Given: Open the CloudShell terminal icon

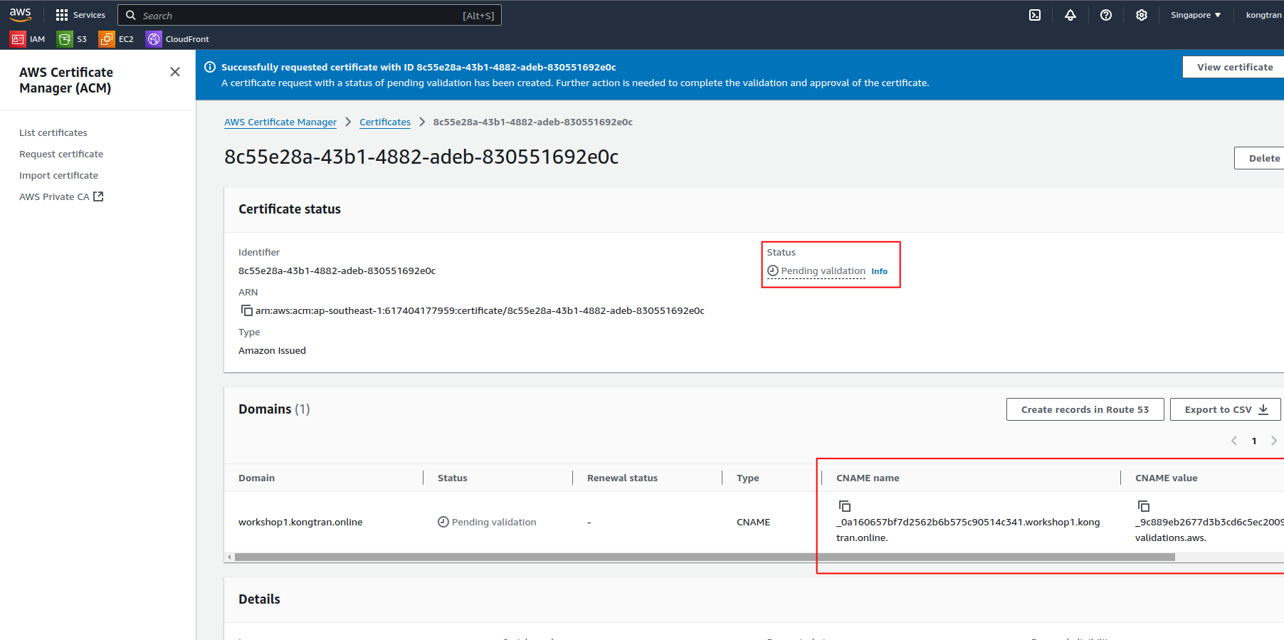Looking at the screenshot, I should 1035,15.
